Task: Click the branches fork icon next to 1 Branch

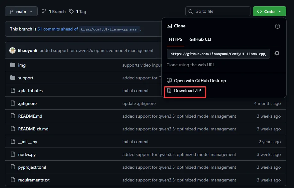Action: click(44, 12)
